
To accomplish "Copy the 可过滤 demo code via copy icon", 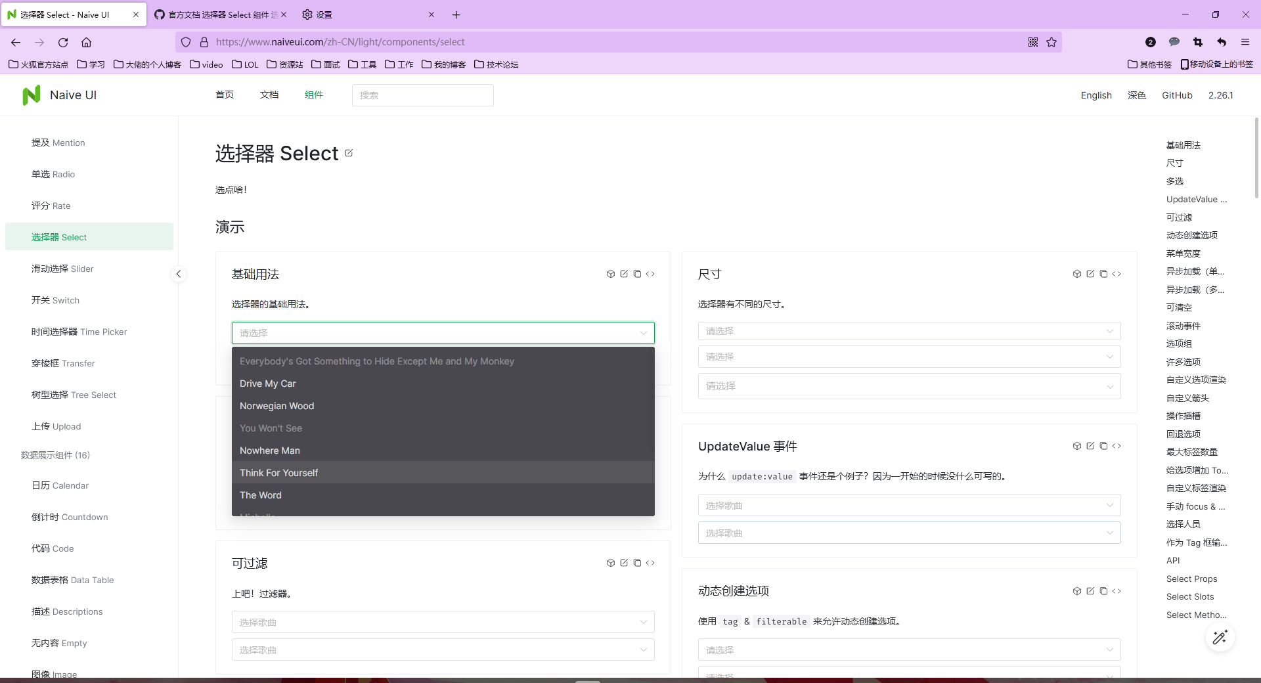I will point(636,563).
